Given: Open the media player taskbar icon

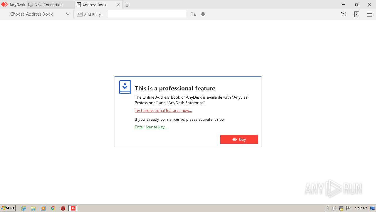Looking at the screenshot, I should tap(43, 208).
